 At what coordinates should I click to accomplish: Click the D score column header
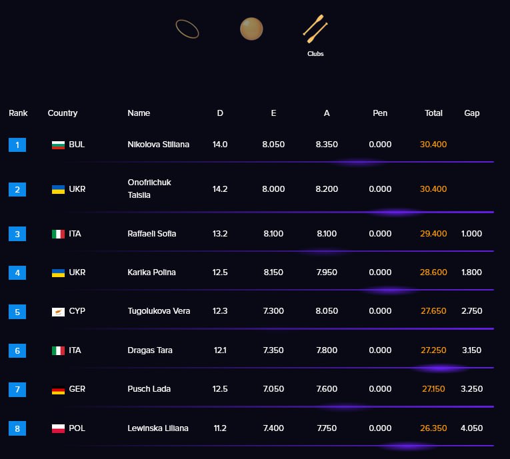[x=220, y=113]
